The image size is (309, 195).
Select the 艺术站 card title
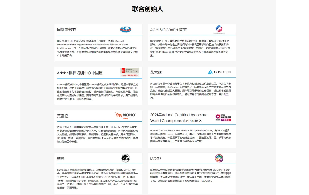156,72
